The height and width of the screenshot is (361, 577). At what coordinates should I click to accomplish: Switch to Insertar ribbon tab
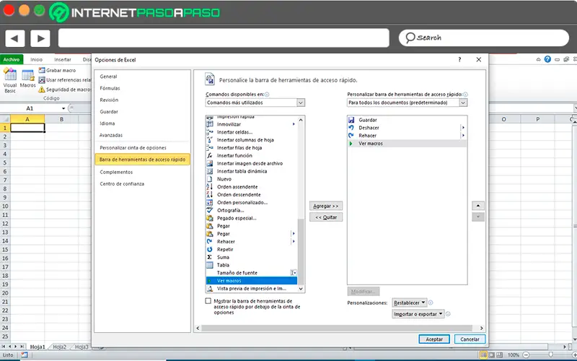pyautogui.click(x=63, y=59)
